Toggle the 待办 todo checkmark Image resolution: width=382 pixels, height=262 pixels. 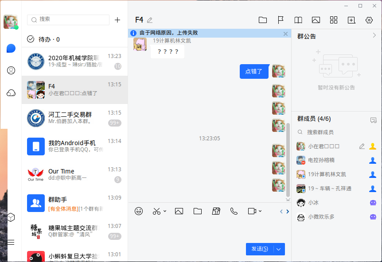pos(31,39)
